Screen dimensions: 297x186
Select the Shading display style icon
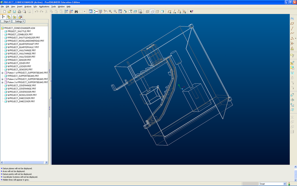point(162,12)
